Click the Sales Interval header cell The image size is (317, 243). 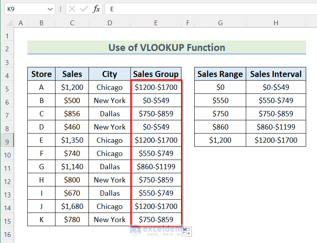(276, 74)
